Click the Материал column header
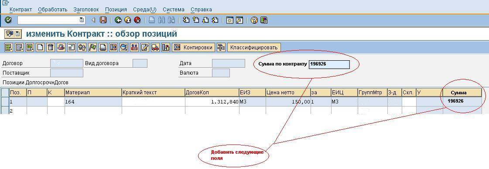 coord(93,93)
